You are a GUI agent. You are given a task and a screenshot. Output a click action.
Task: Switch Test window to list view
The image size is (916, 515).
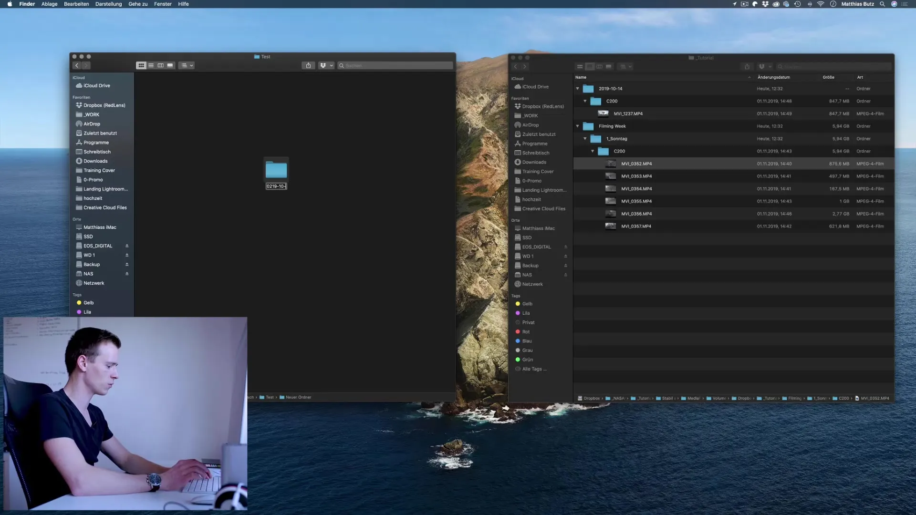point(151,65)
